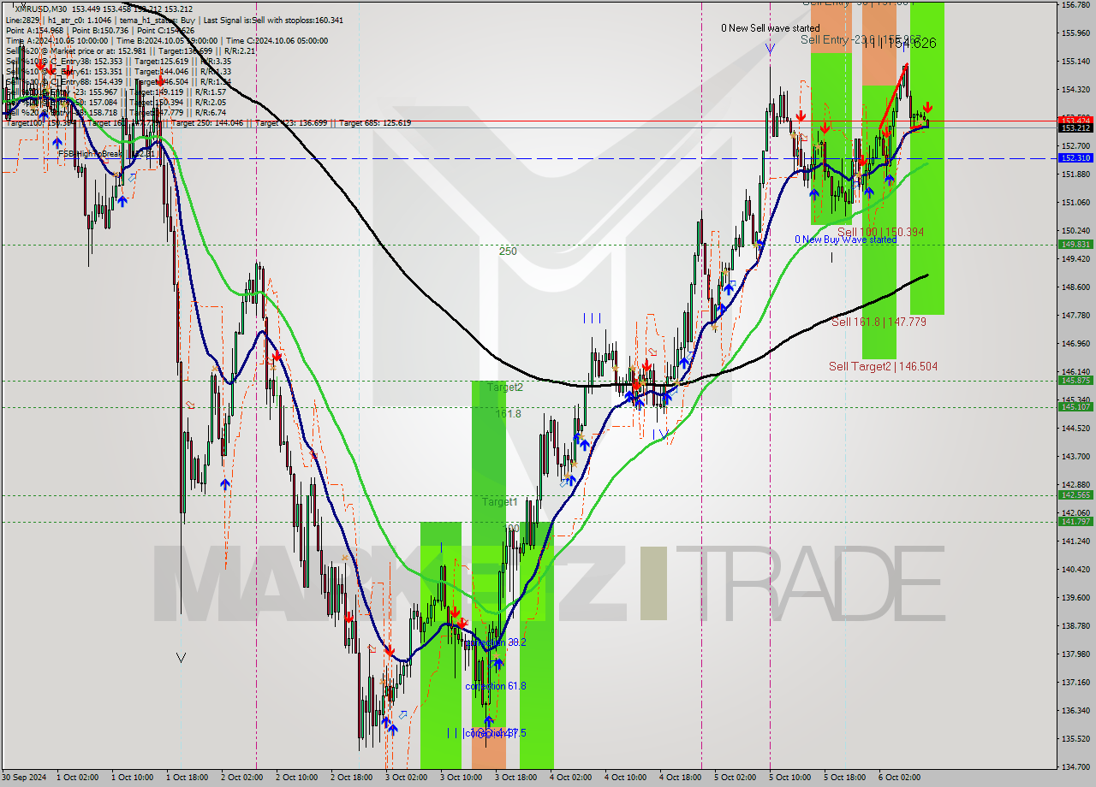Click the '5 Oct 10:00' time label
This screenshot has height=787, width=1096.
coord(790,778)
